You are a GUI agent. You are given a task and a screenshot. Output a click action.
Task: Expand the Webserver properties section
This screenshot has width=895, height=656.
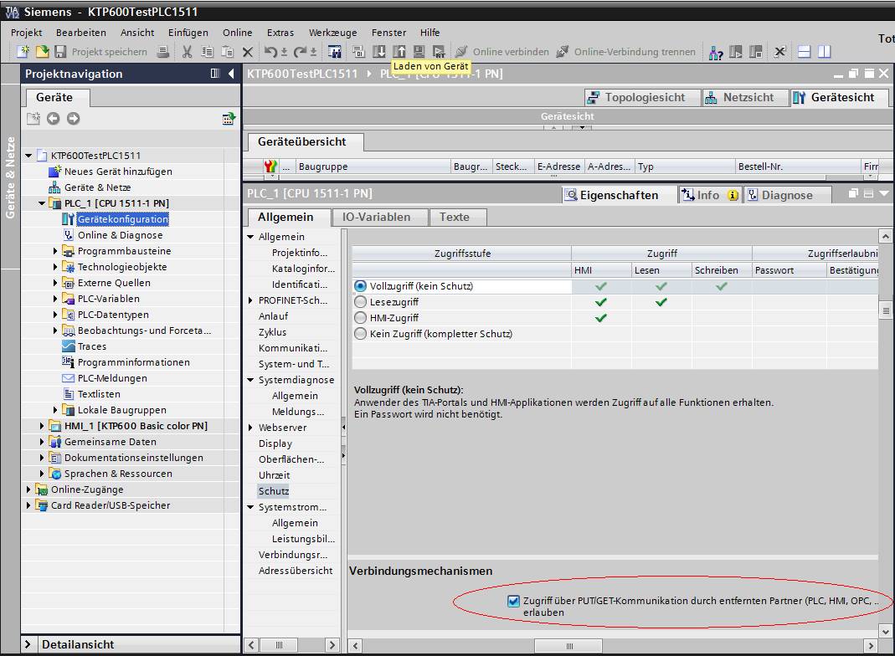tap(250, 428)
